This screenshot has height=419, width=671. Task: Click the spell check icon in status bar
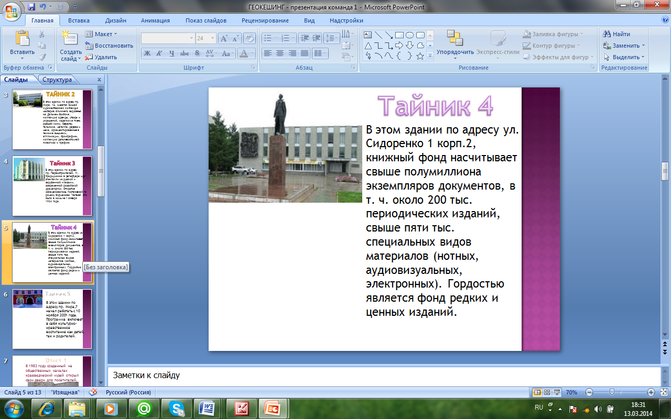click(x=93, y=392)
